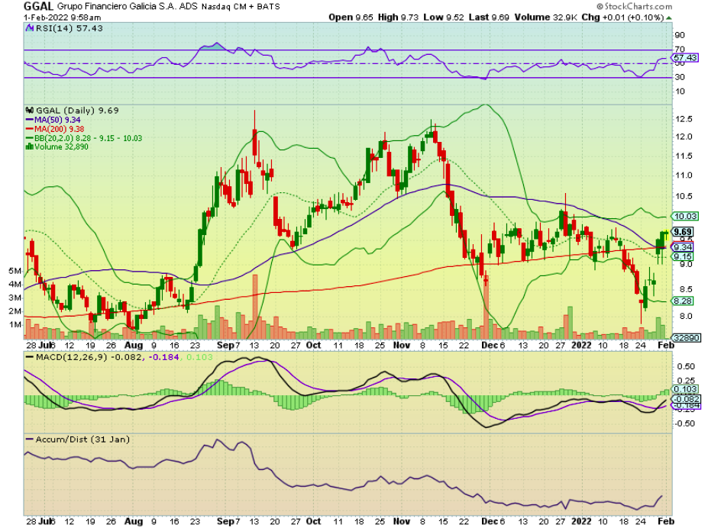
Task: Click the Volume 32.9K value in the header
Action: click(545, 17)
